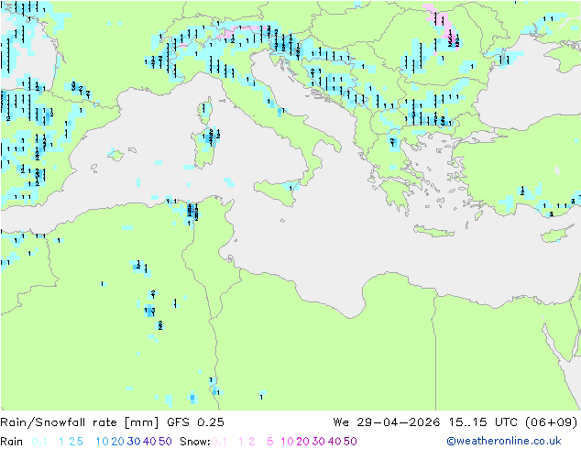Image resolution: width=581 pixels, height=449 pixels.
Task: Pick the rain legend value 50
Action: tap(165, 442)
